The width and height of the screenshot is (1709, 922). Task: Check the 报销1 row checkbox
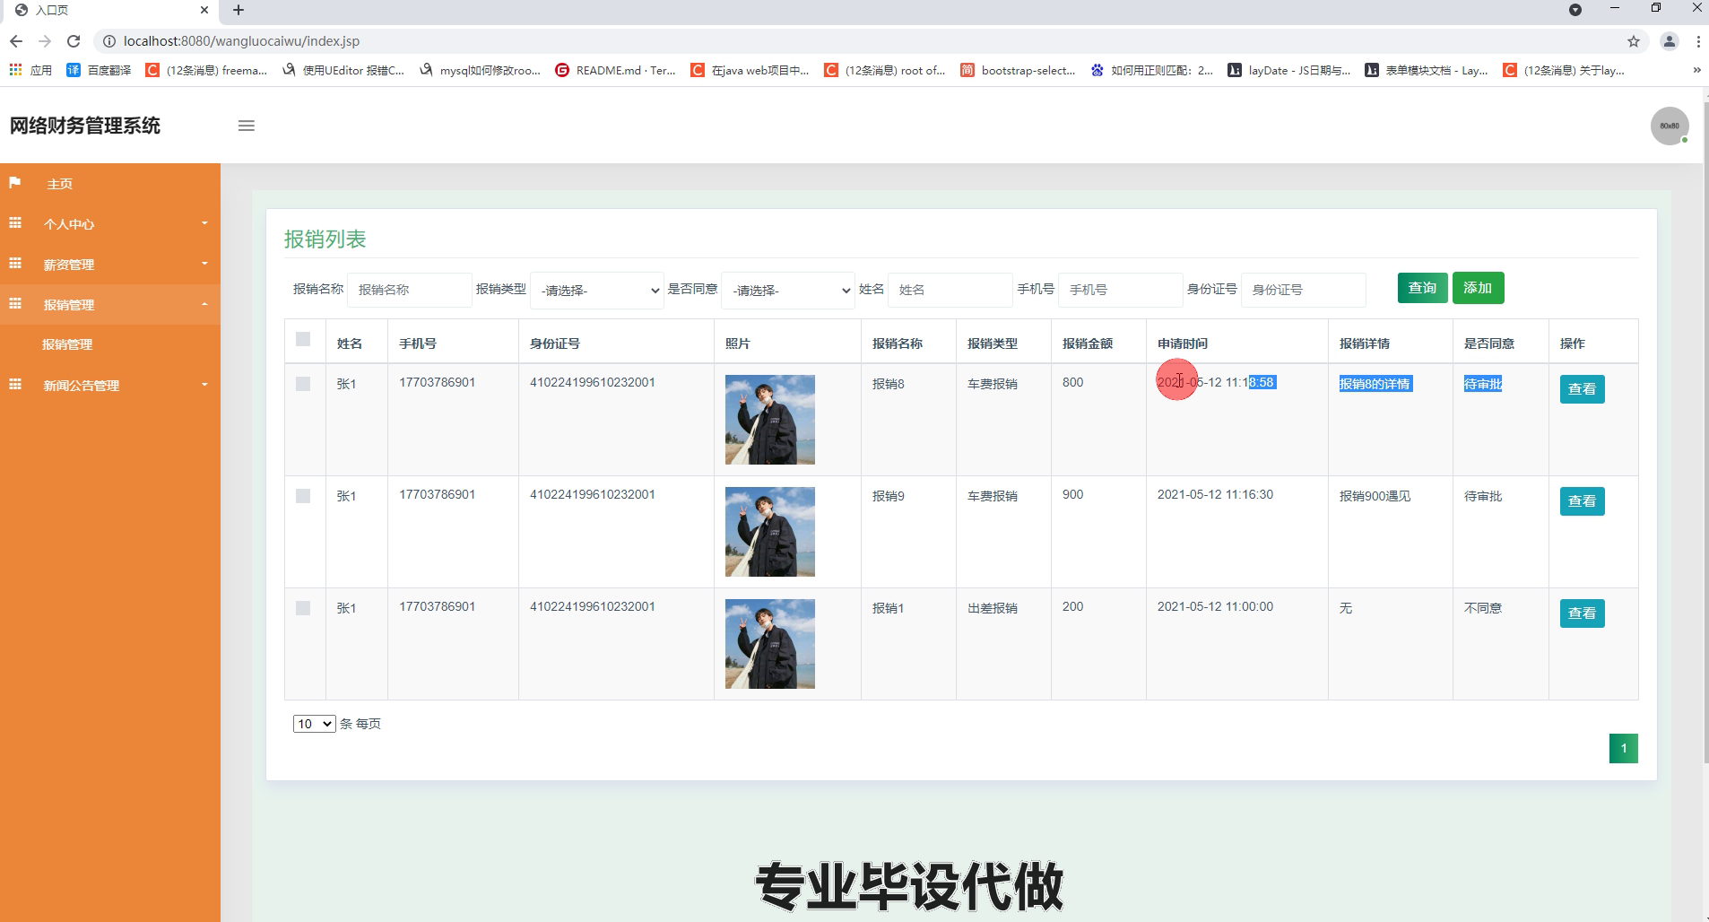pos(303,608)
